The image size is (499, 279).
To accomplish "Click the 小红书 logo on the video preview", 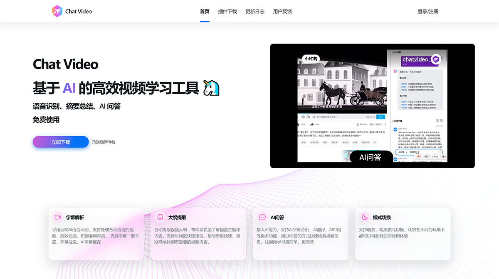I will 311,59.
